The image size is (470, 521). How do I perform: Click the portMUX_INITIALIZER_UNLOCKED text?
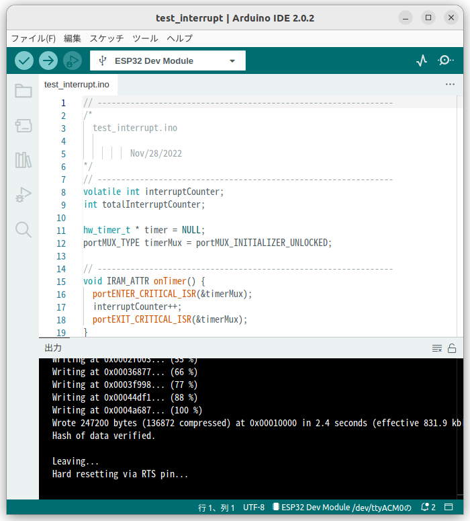click(262, 243)
